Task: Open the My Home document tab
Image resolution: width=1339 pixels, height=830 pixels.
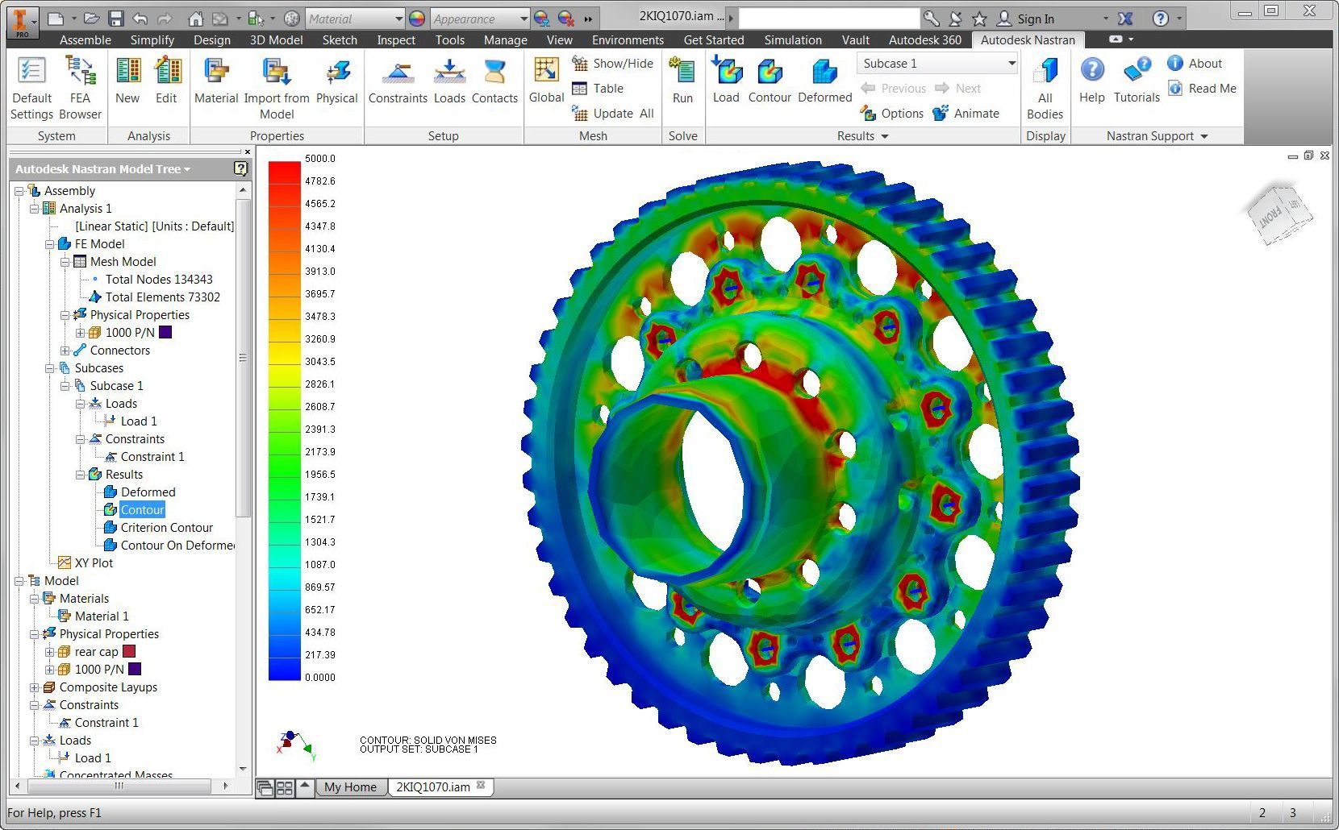Action: click(350, 787)
